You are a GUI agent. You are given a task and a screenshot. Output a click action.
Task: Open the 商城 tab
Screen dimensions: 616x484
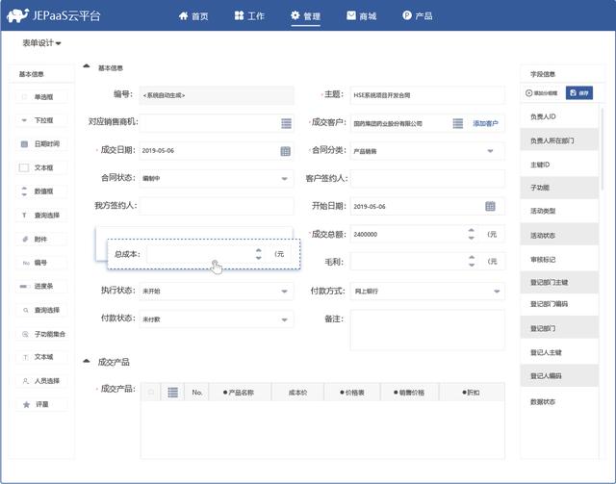pos(362,16)
